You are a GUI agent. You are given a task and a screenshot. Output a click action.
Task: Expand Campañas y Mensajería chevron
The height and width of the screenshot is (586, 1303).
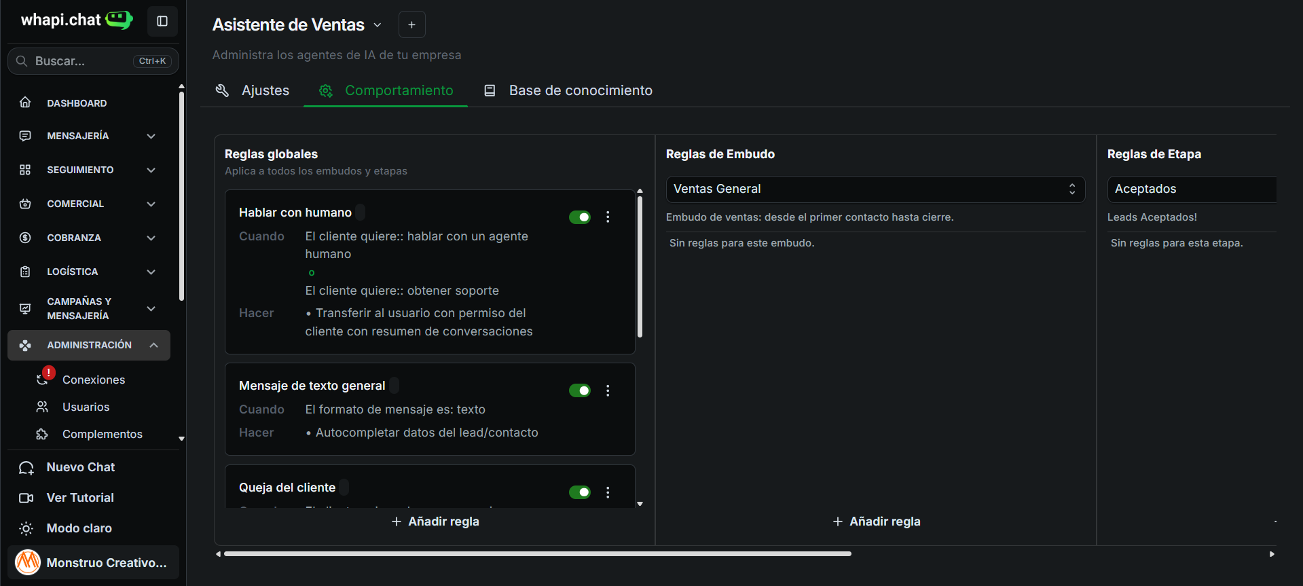click(x=151, y=308)
